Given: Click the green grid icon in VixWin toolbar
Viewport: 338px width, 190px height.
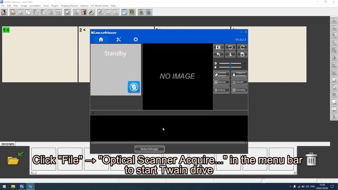Looking at the screenshot, I should pyautogui.click(x=132, y=12).
